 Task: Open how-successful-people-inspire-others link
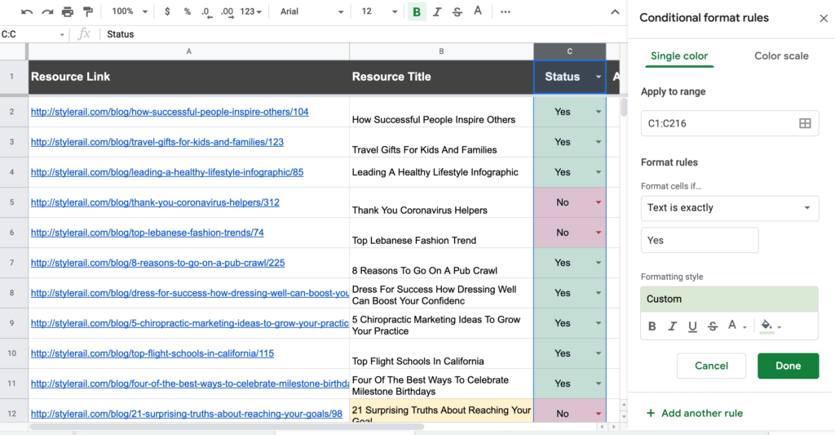[170, 112]
